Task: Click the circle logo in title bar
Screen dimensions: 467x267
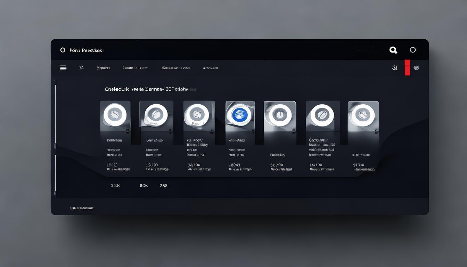Action: tap(63, 50)
